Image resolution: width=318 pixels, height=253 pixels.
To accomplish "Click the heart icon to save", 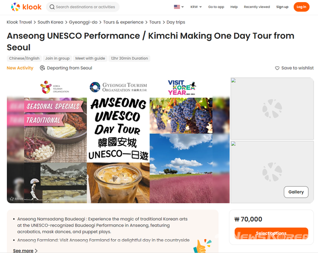I will [277, 68].
